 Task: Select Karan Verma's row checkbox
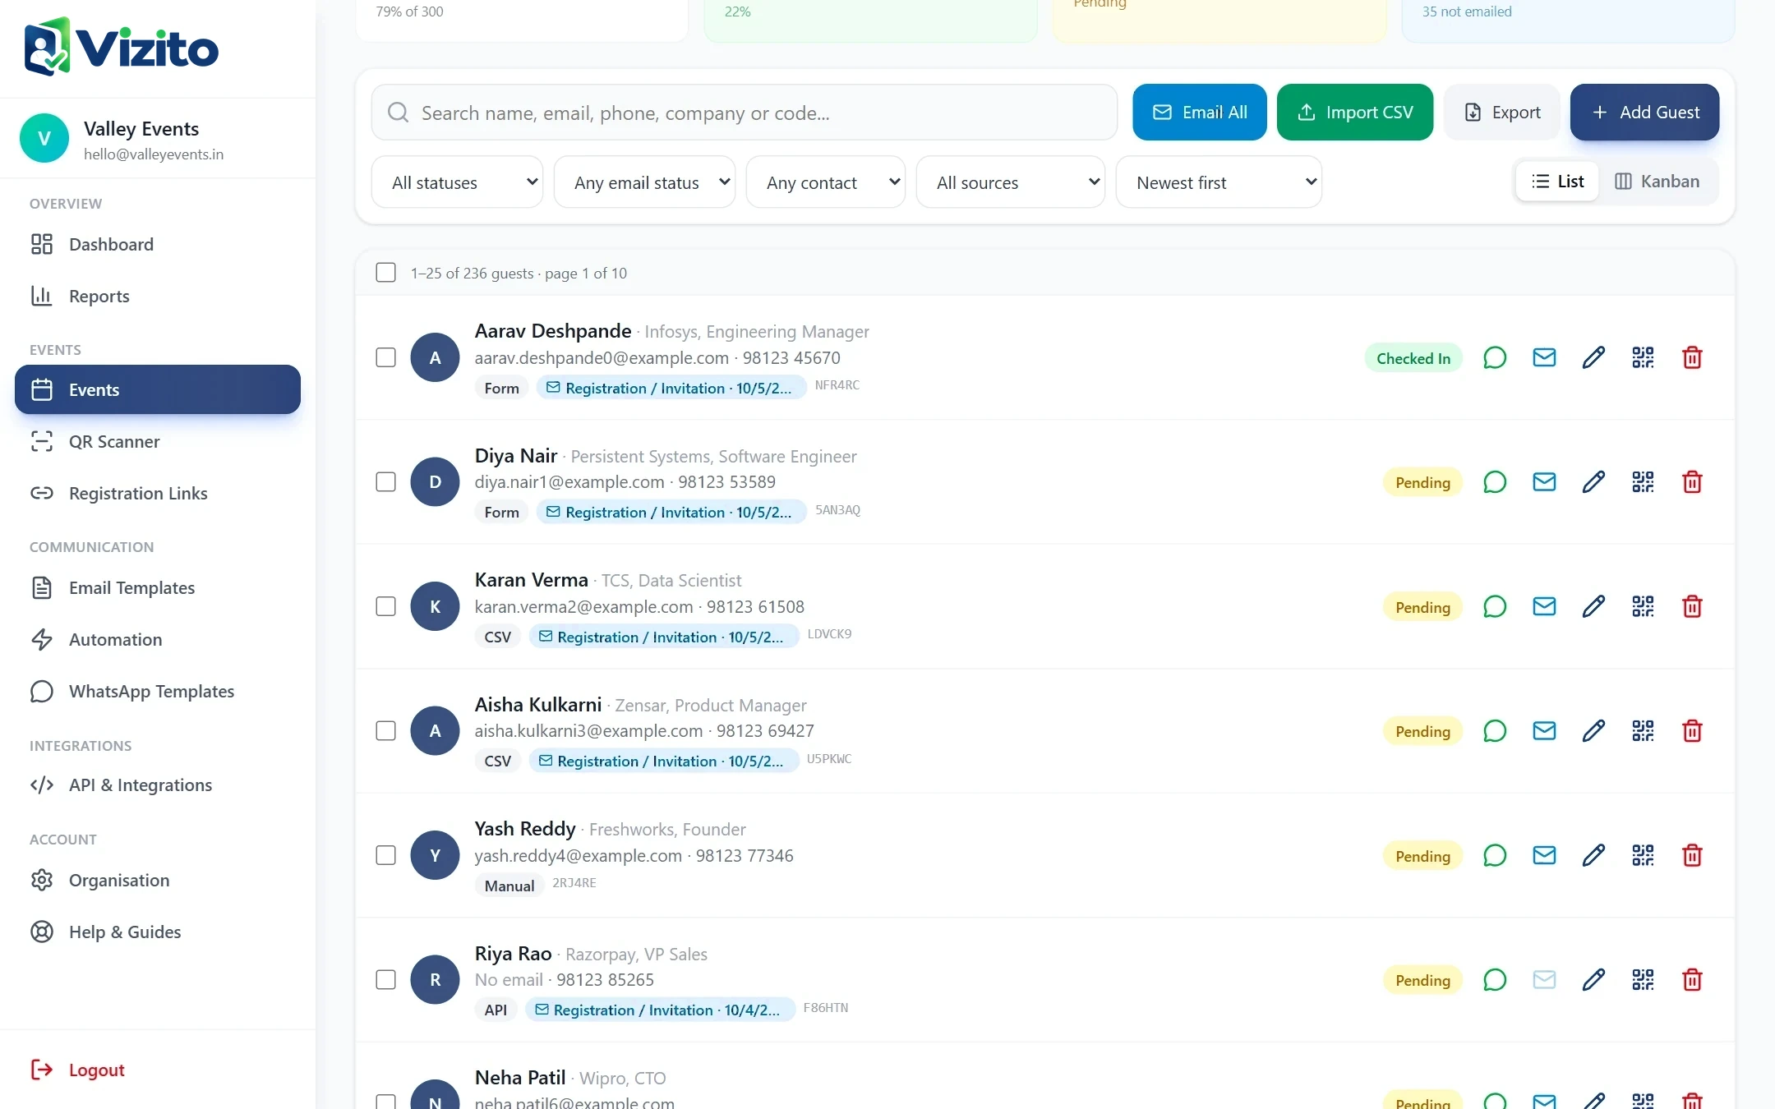pos(385,607)
